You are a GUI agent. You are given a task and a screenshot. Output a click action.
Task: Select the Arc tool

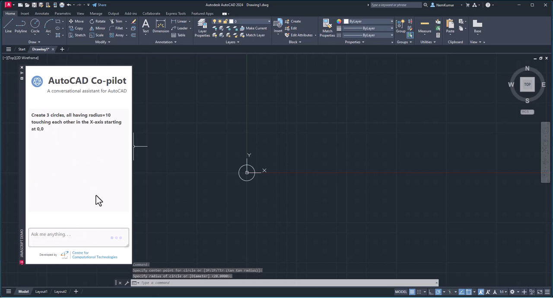pyautogui.click(x=48, y=26)
